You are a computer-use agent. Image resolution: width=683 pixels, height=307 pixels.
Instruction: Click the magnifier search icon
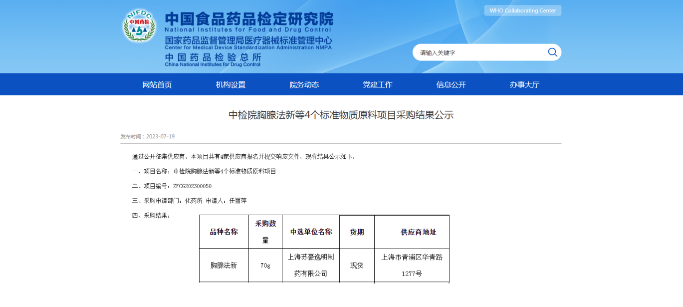pos(552,52)
